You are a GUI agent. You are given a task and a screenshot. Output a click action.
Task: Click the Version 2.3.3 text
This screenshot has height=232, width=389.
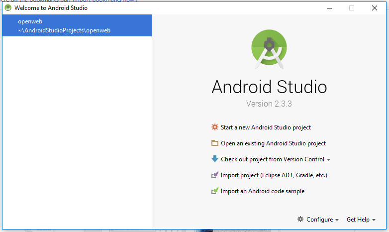[x=269, y=104]
